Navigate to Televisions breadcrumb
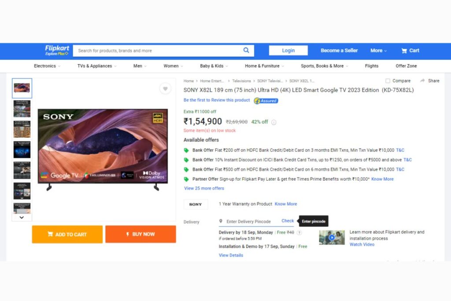This screenshot has width=451, height=301. [241, 81]
